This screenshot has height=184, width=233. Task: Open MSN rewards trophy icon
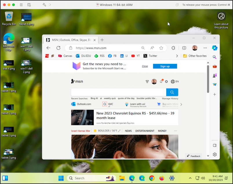tap(147, 82)
